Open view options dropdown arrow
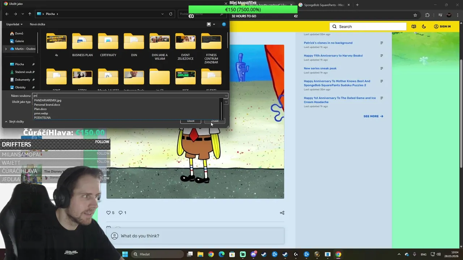463x260 pixels. tap(214, 24)
